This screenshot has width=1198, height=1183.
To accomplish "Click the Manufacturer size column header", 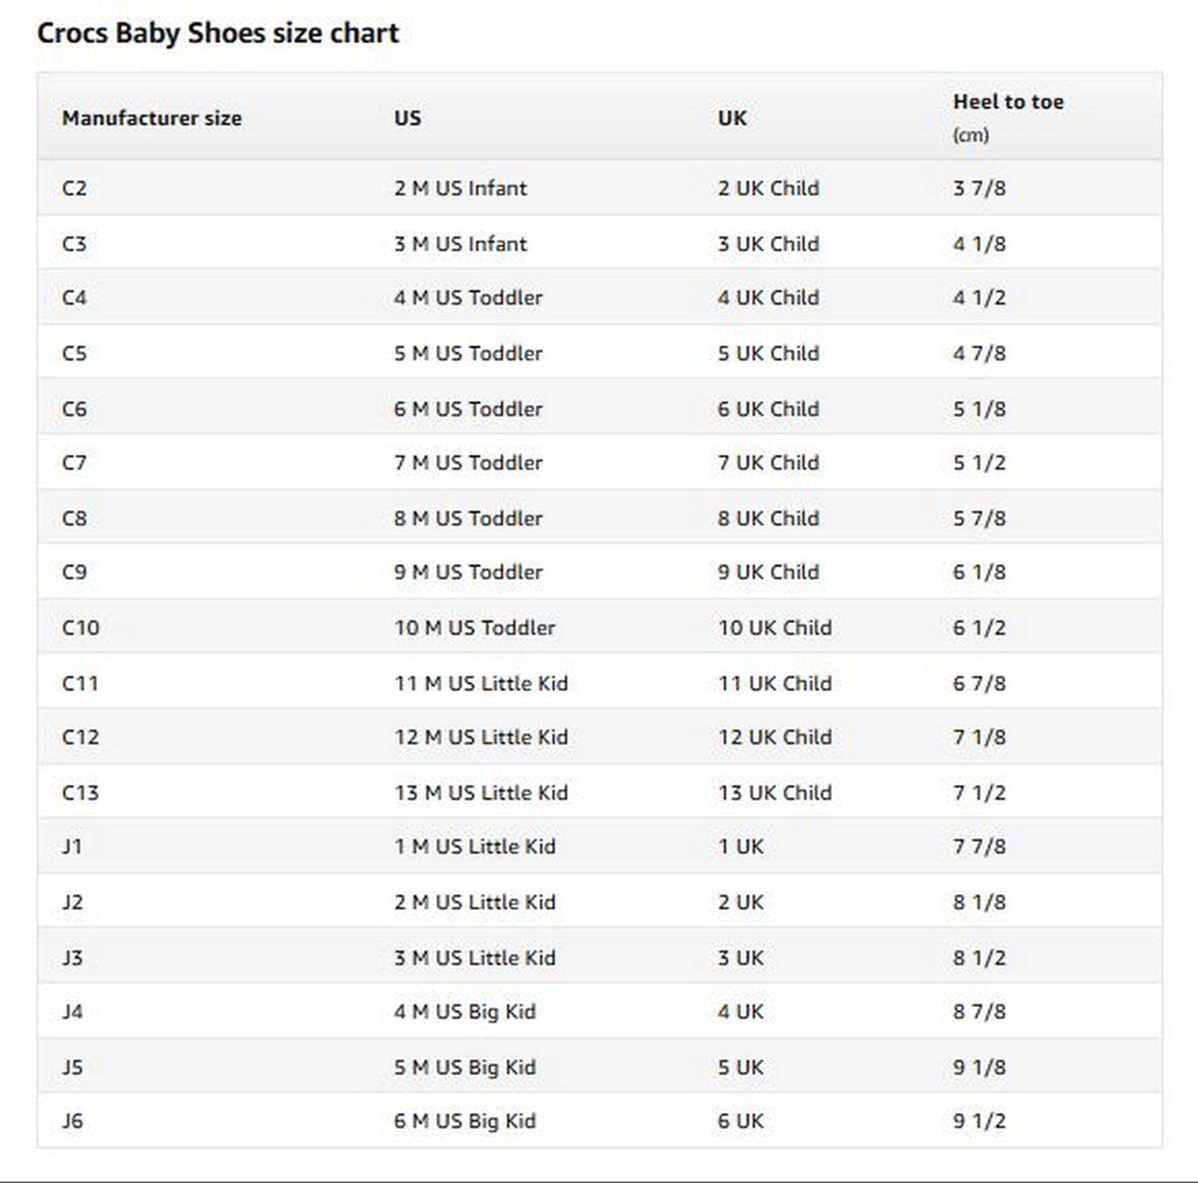I will pyautogui.click(x=152, y=118).
